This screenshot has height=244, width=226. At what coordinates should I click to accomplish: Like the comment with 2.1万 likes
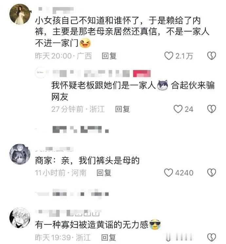[169, 56]
